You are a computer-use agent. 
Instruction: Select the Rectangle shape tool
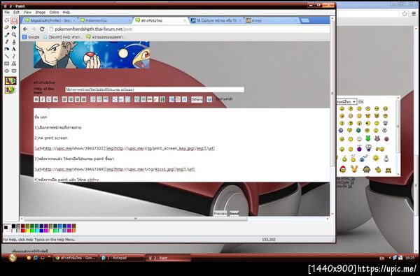click(7, 64)
